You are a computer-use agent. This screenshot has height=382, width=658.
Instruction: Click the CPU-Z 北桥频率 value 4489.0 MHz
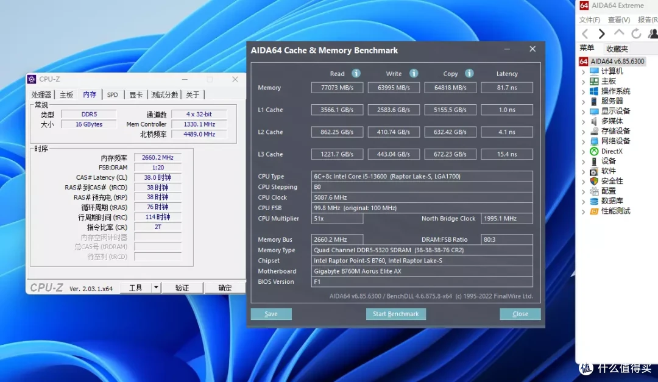pyautogui.click(x=199, y=134)
